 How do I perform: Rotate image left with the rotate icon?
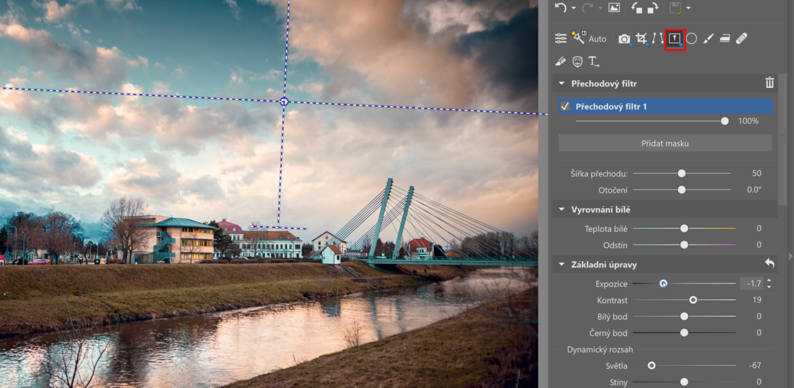point(636,7)
